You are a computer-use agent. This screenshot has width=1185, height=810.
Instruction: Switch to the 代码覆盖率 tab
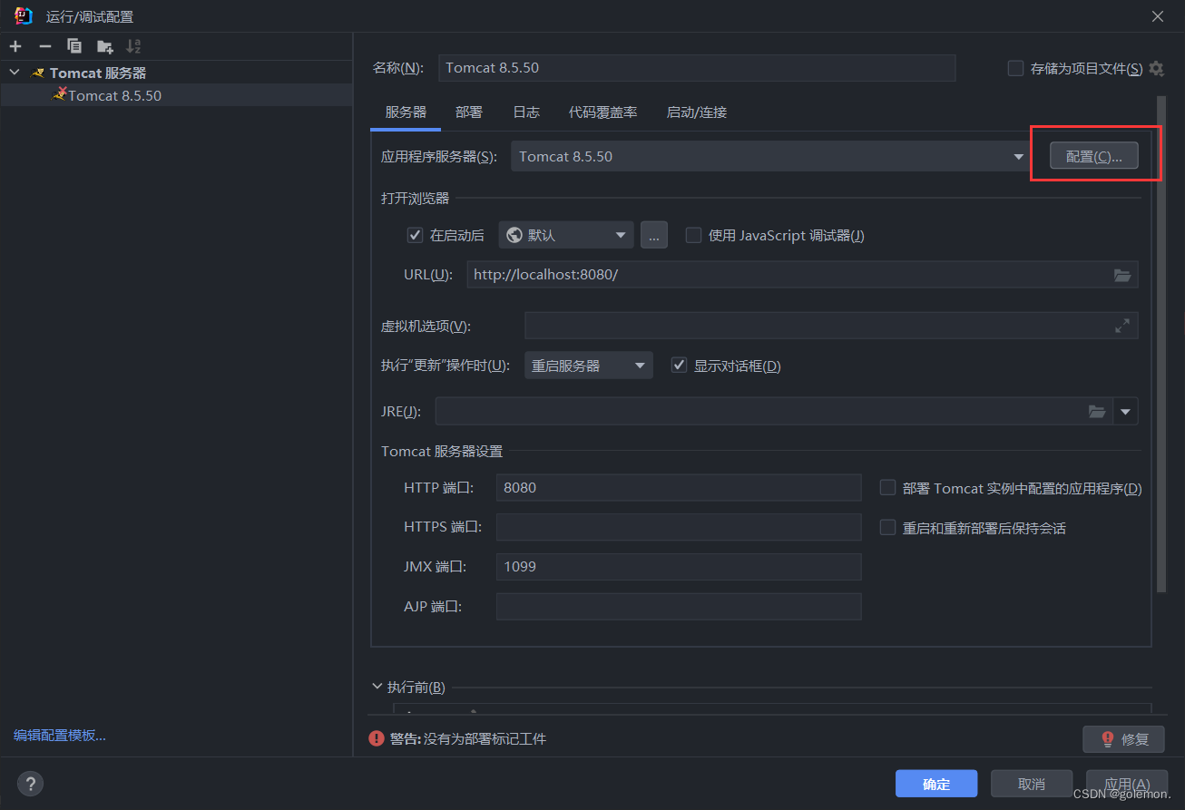point(603,112)
